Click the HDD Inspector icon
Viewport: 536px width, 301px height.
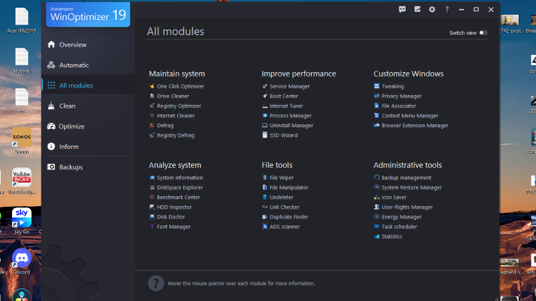(152, 207)
